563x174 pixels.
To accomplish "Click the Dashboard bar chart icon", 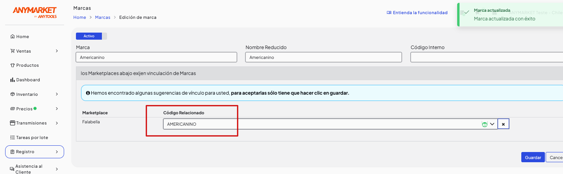I will [x=13, y=80].
